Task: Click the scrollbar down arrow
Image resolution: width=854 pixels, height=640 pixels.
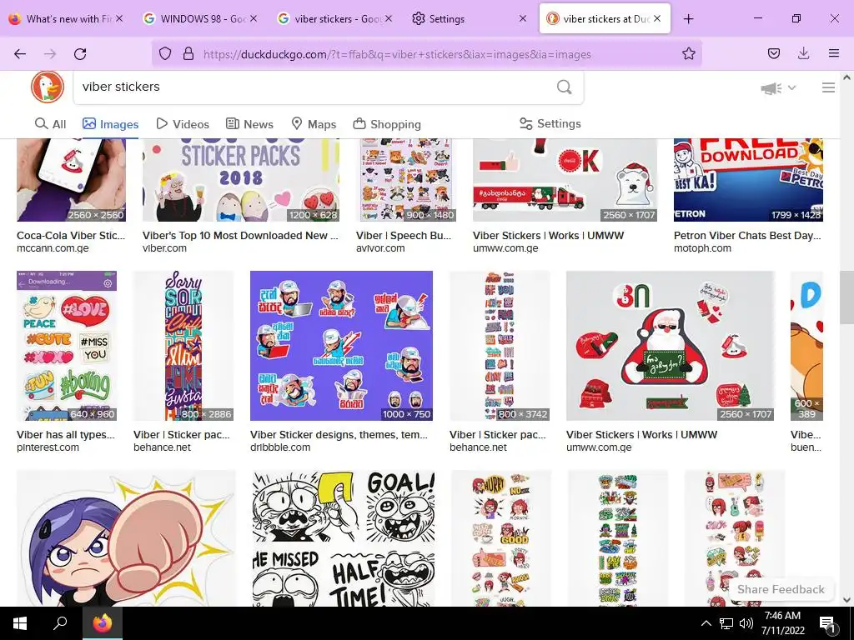Action: point(847,600)
